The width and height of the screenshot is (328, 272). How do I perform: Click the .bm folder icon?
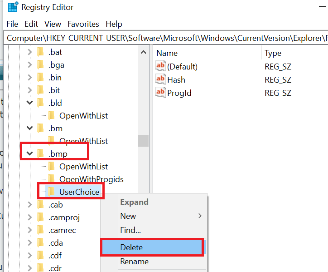(x=40, y=128)
